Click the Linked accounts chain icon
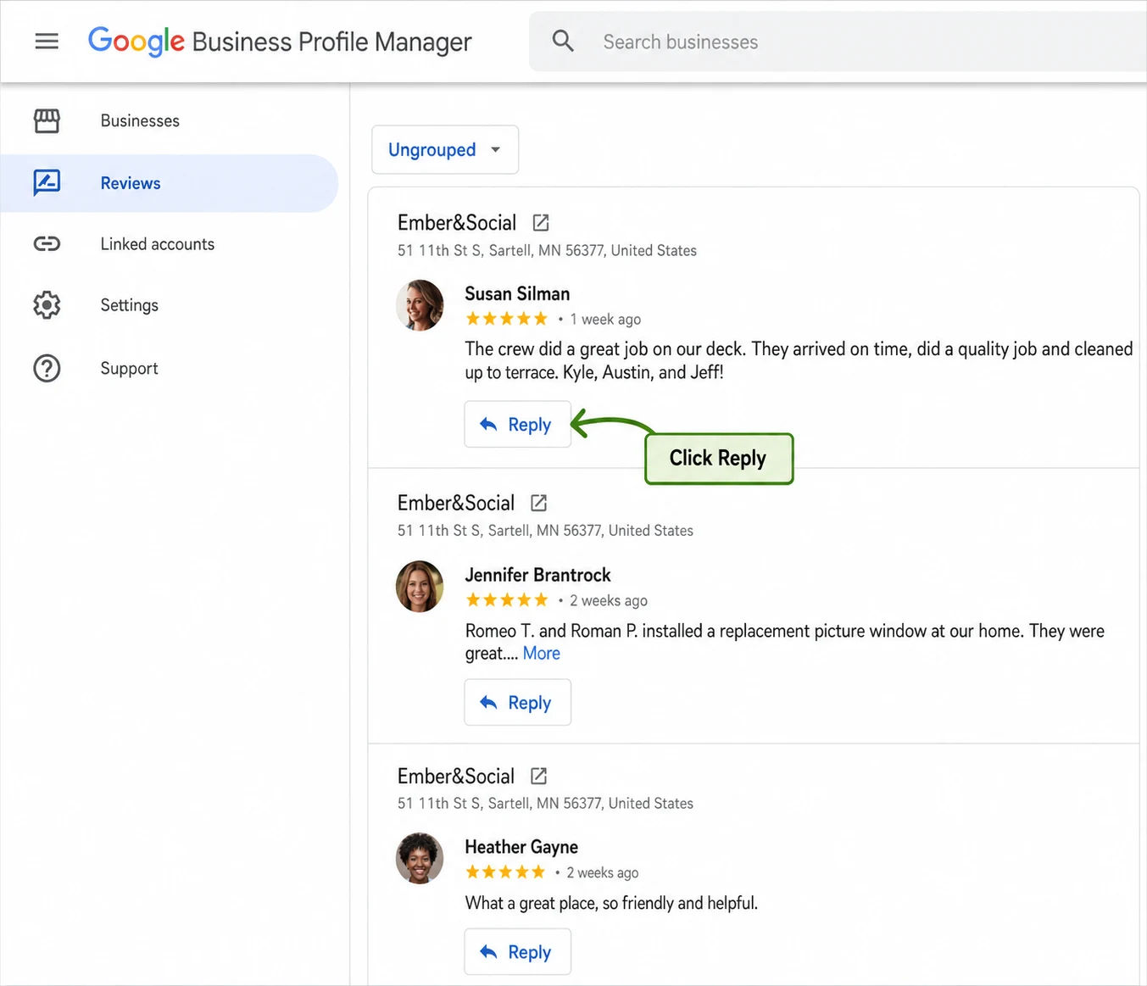1147x986 pixels. tap(47, 244)
